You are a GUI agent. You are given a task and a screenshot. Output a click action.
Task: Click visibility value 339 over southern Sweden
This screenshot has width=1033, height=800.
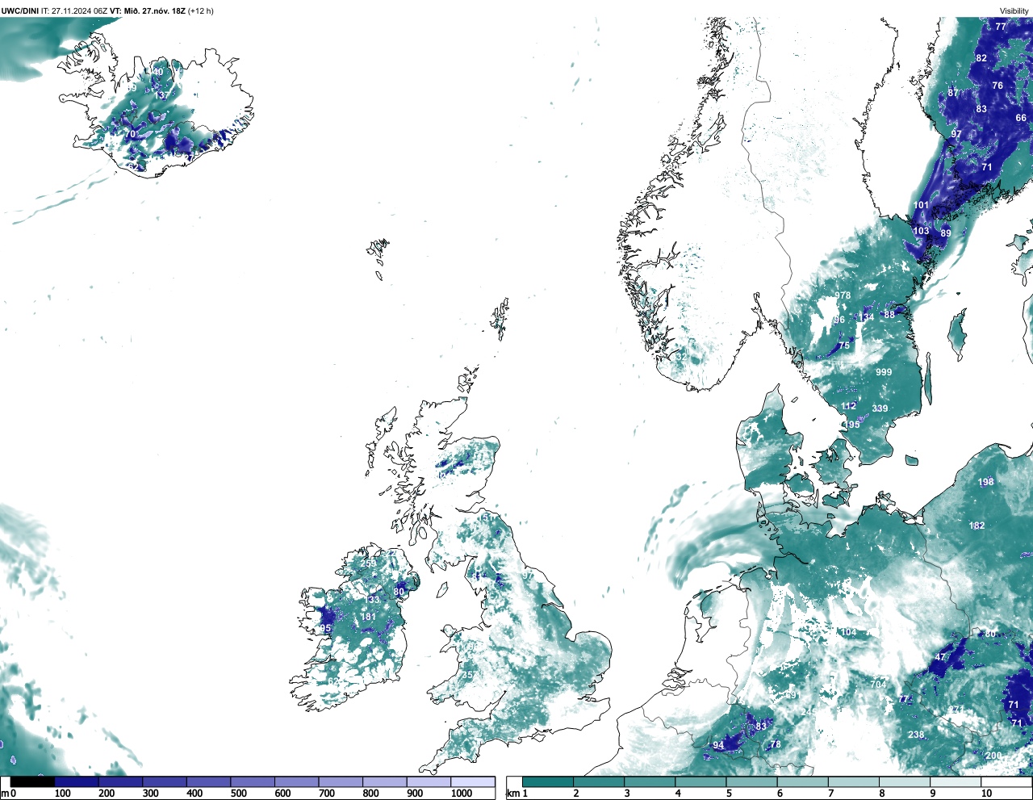pyautogui.click(x=880, y=408)
